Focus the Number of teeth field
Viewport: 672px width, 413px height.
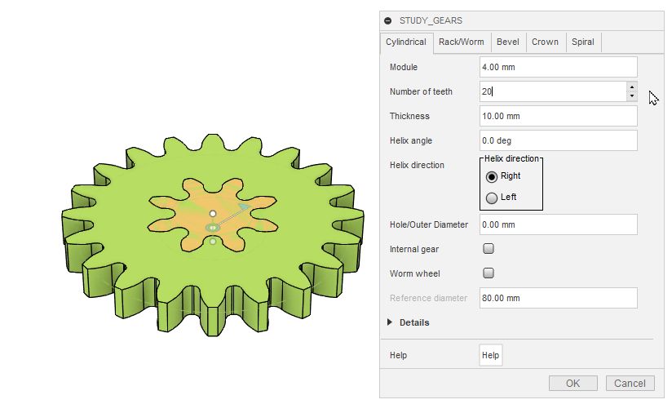553,91
